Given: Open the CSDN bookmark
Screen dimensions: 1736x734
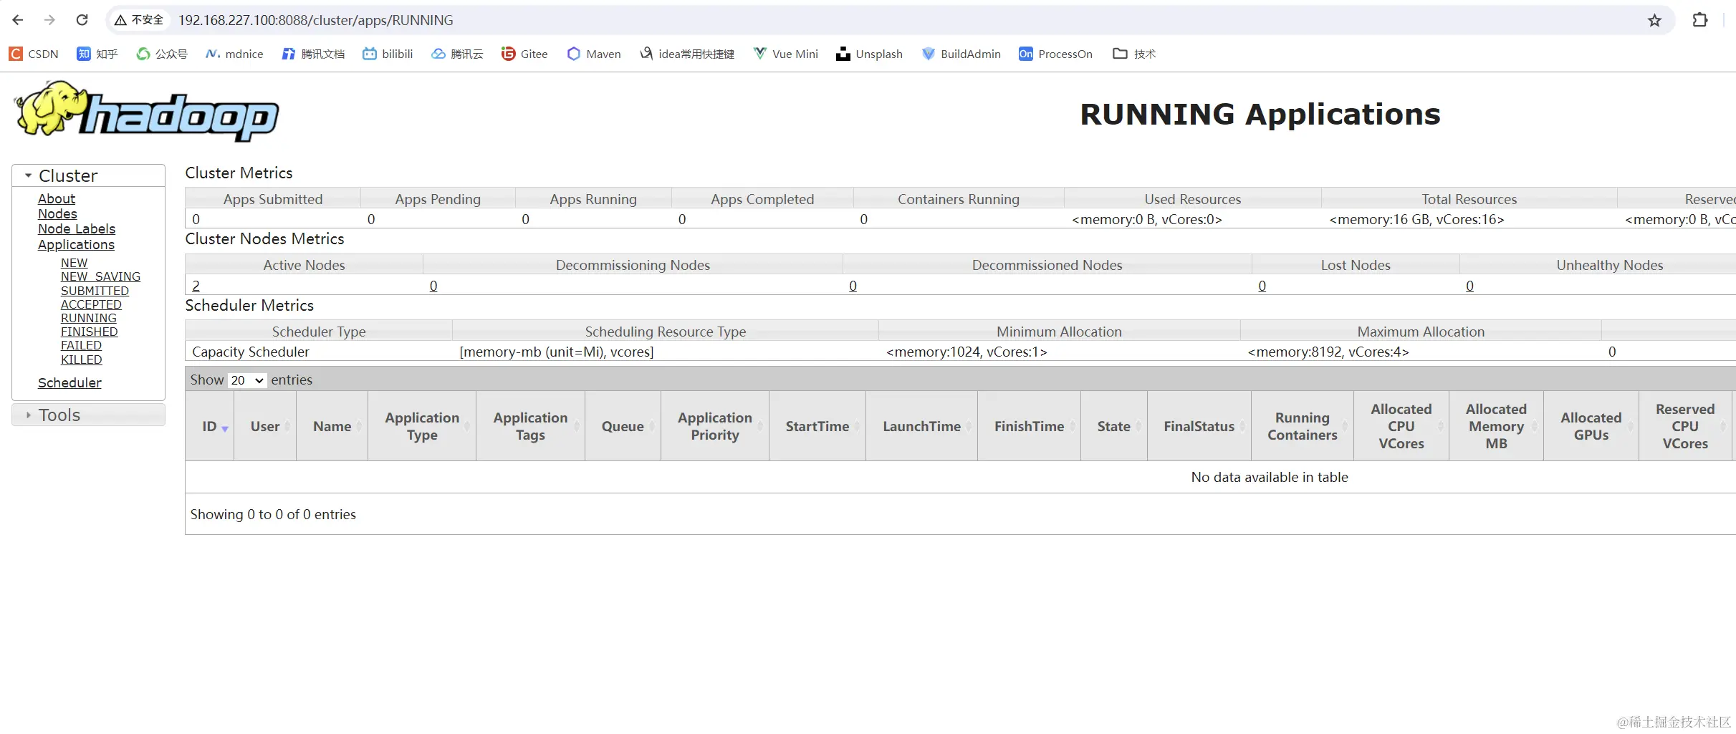Looking at the screenshot, I should pyautogui.click(x=34, y=54).
